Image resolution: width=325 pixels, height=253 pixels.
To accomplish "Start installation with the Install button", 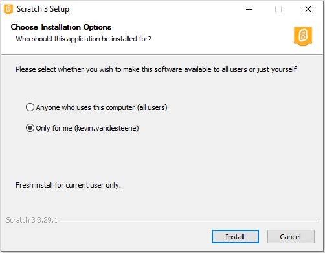I will point(235,237).
